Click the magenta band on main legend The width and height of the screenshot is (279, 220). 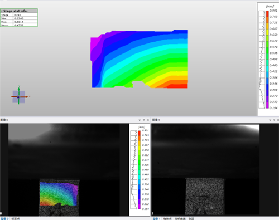[x=267, y=105]
